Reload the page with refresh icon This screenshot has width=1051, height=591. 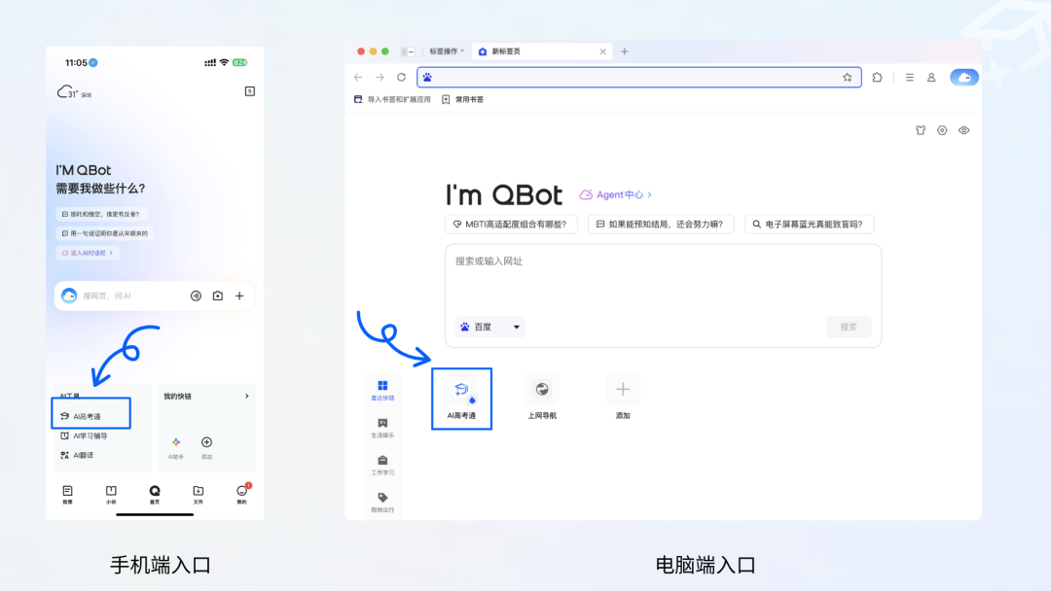pyautogui.click(x=401, y=78)
